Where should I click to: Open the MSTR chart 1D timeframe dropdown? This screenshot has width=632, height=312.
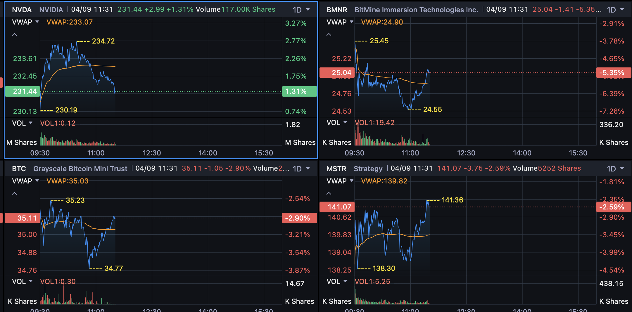[615, 169]
